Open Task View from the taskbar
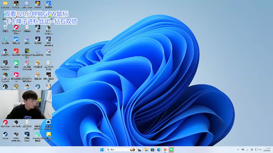Viewport: 273px width, 153px height. click(x=140, y=150)
